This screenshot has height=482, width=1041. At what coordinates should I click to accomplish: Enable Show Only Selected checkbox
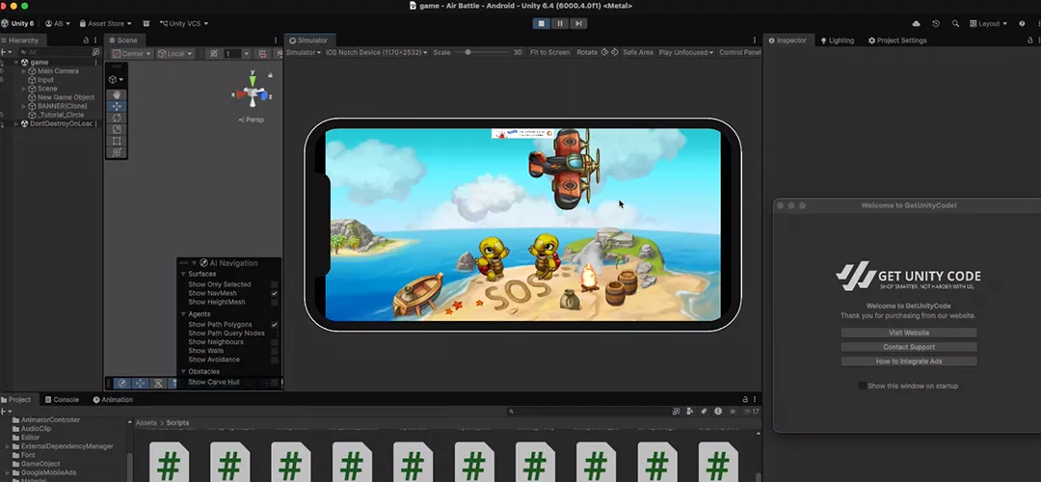point(275,284)
